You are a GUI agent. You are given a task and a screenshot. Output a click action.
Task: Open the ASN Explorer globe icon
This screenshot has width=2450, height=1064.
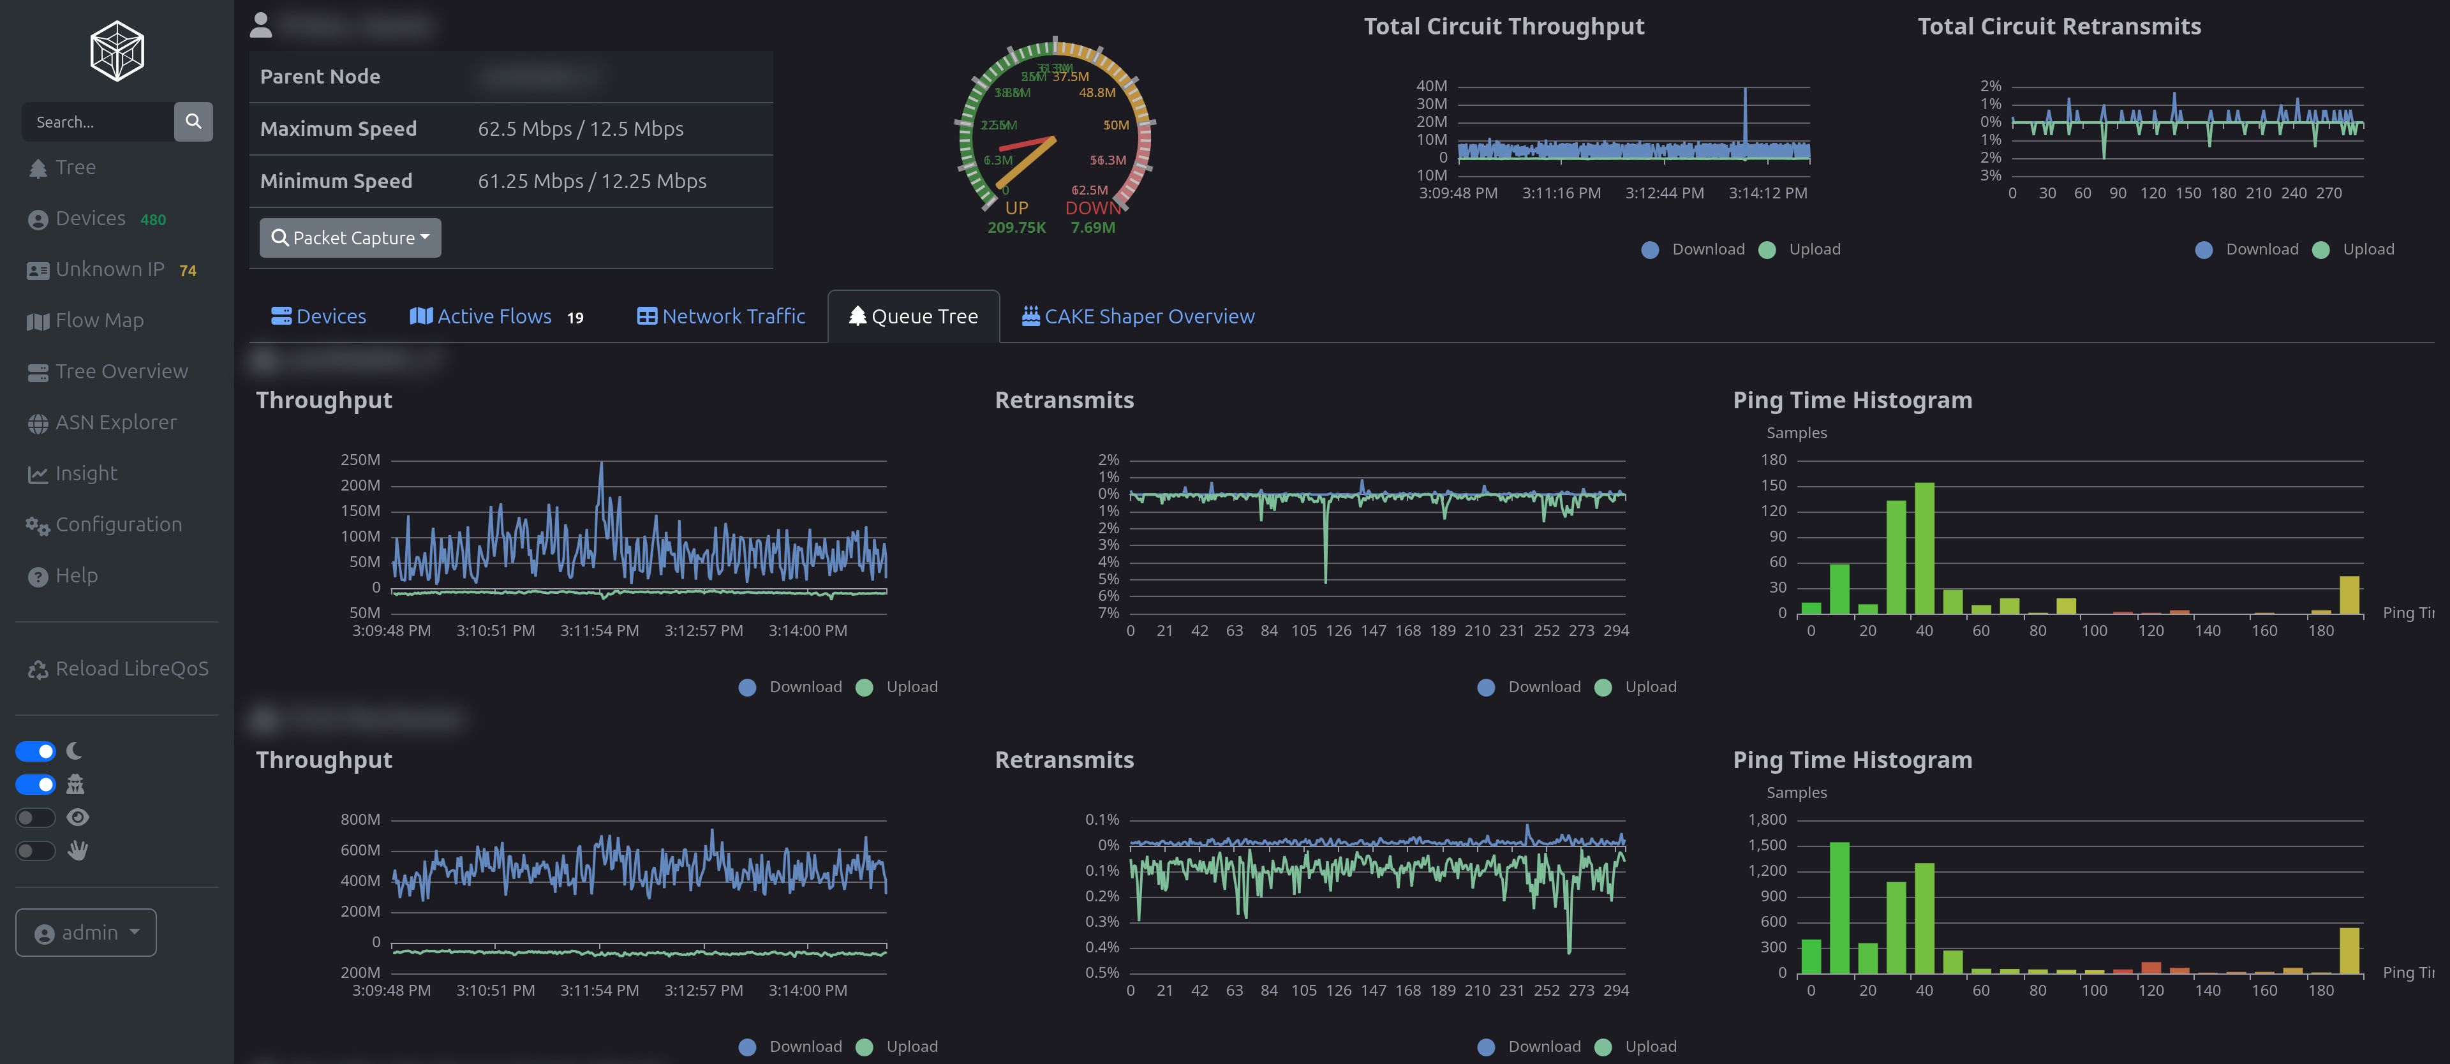pos(38,423)
